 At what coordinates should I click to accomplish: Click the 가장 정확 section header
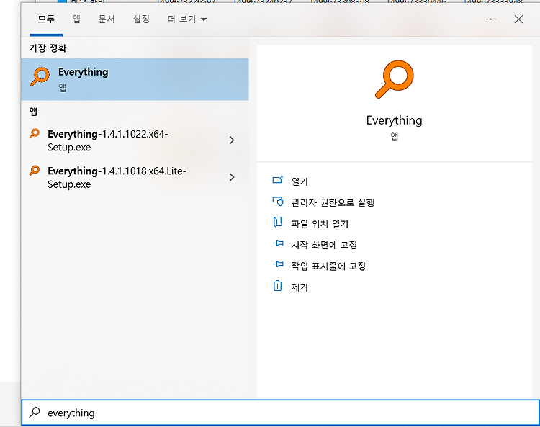48,48
